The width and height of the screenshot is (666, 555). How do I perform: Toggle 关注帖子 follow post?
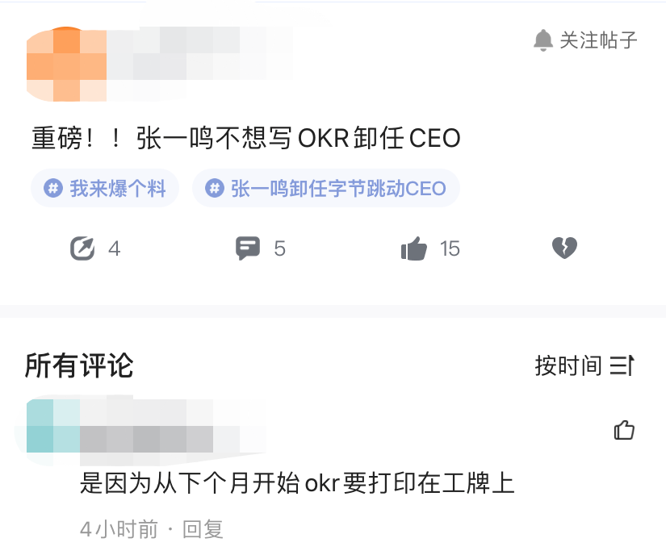tap(586, 40)
